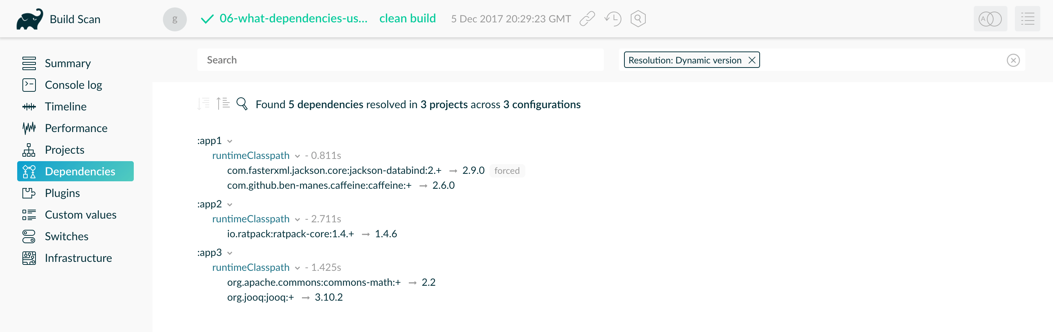Remove the Resolution: Dynamic version filter

(752, 60)
